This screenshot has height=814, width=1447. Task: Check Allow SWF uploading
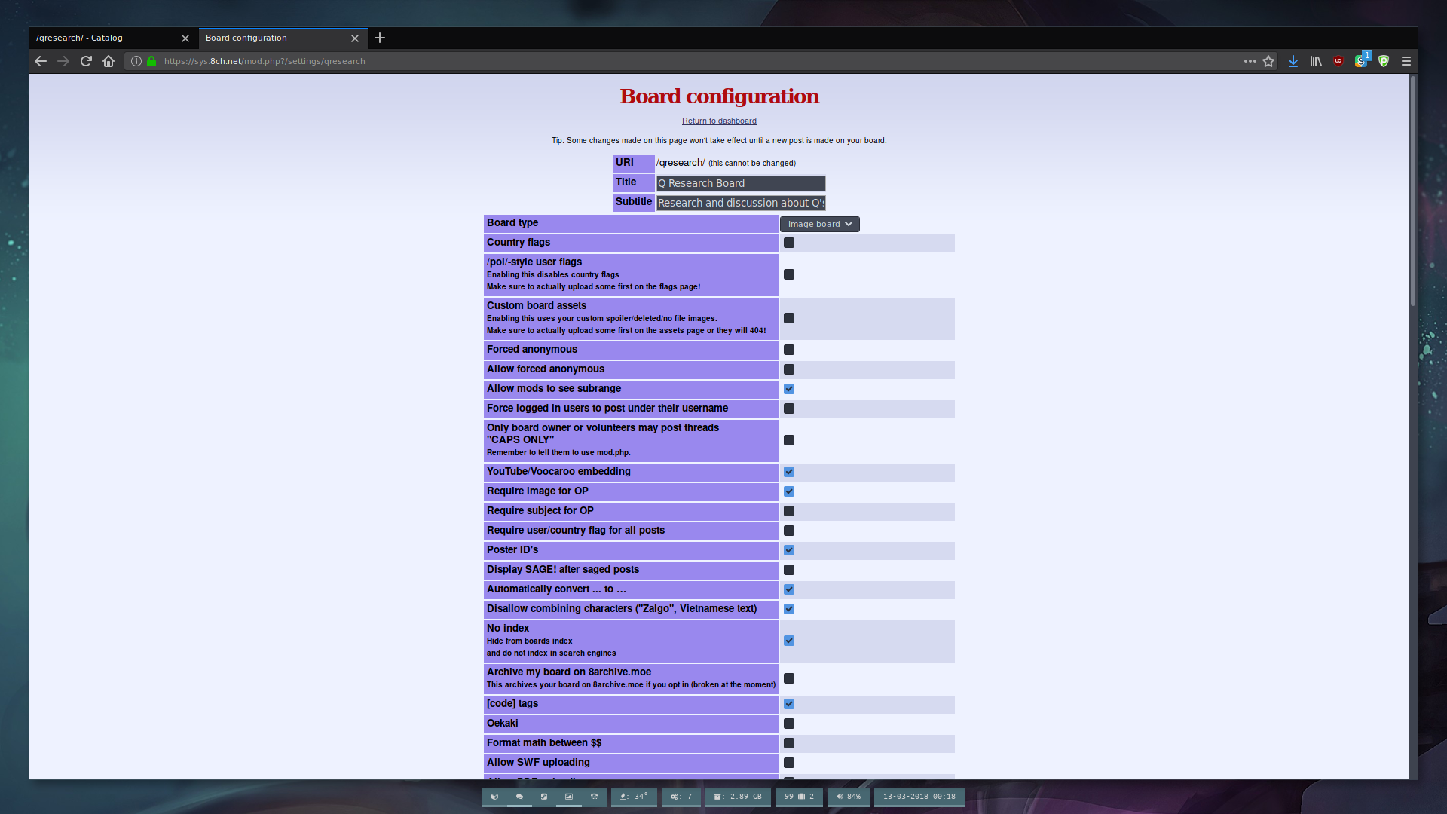tap(789, 763)
